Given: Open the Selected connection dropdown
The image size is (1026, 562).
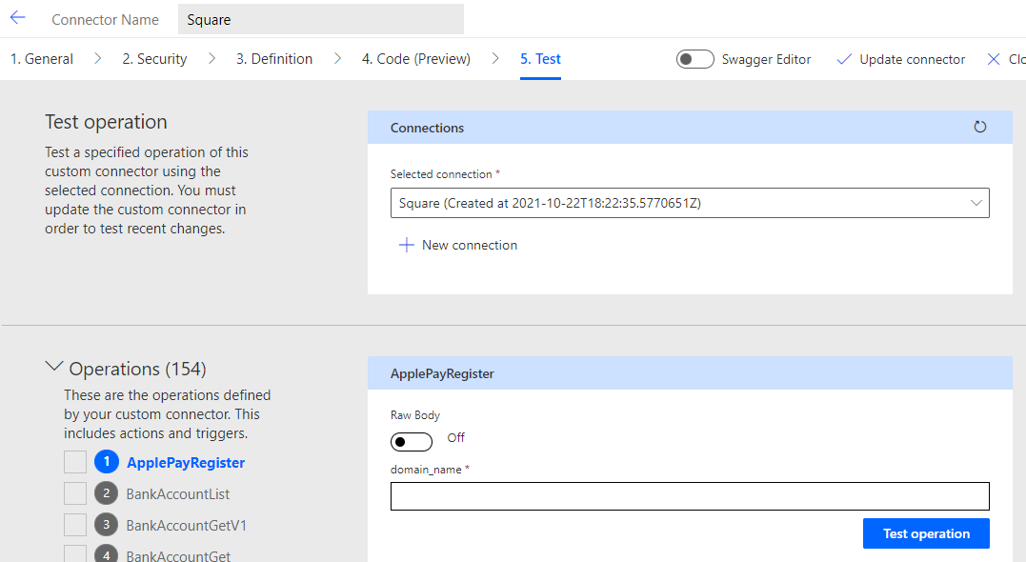Looking at the screenshot, I should 690,203.
